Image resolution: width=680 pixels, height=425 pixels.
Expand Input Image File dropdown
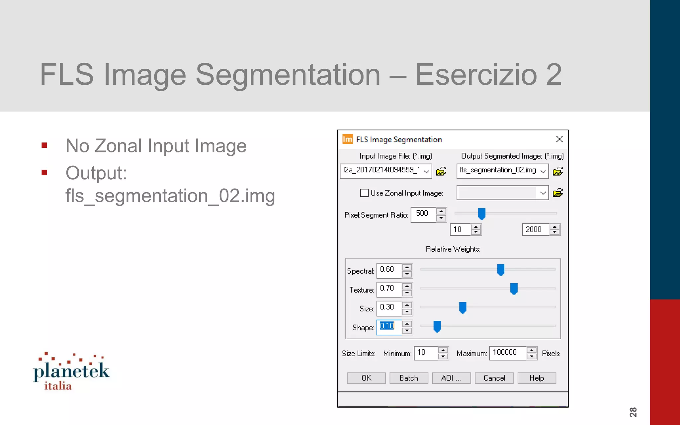[x=426, y=171]
